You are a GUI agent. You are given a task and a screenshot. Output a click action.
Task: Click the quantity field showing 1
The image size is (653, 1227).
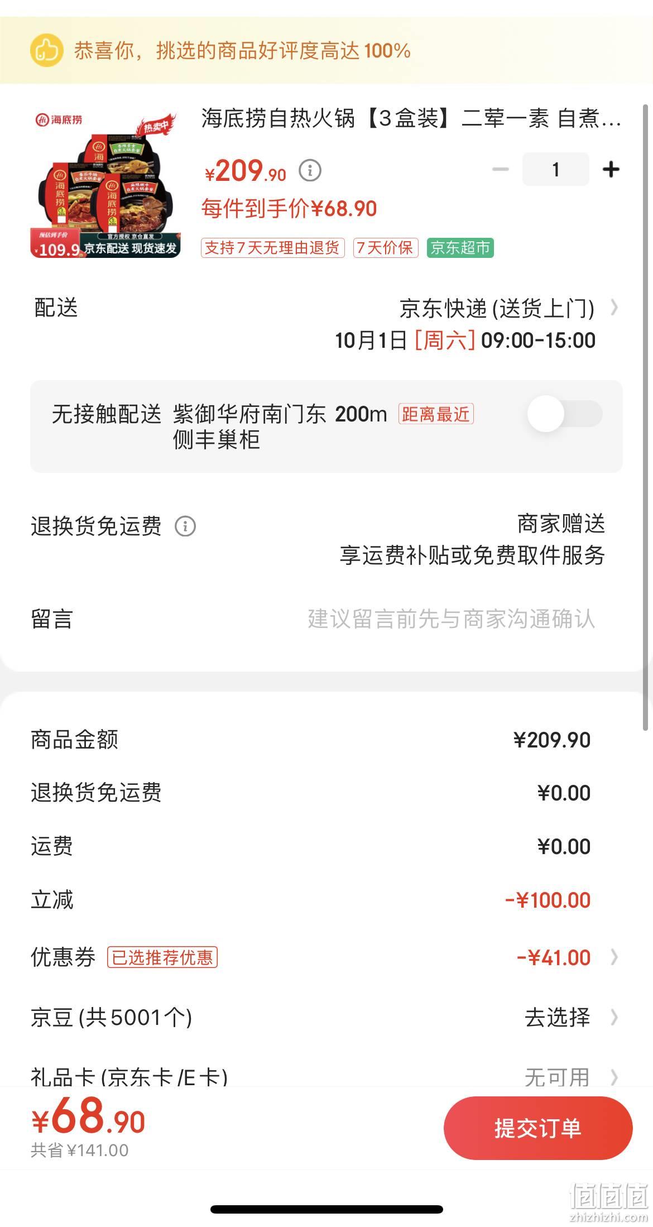555,169
